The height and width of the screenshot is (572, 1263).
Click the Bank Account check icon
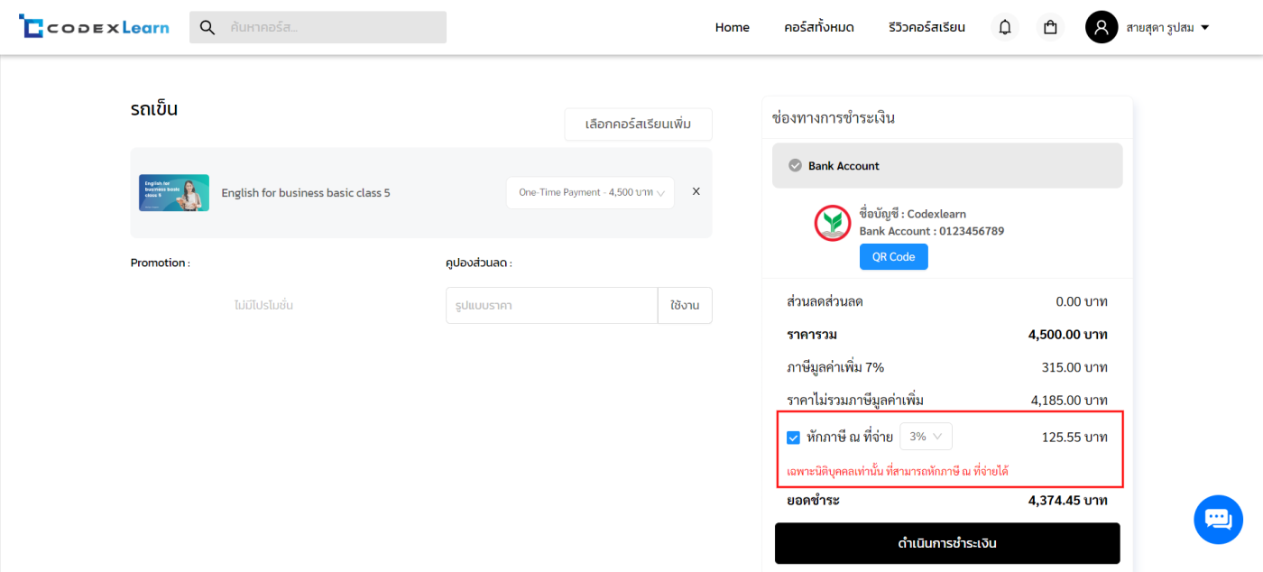[795, 166]
